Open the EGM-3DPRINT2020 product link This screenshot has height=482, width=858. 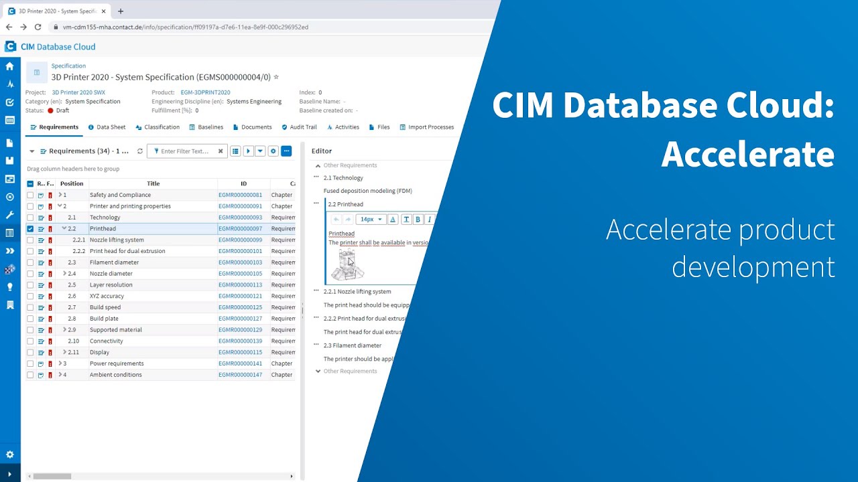(205, 92)
